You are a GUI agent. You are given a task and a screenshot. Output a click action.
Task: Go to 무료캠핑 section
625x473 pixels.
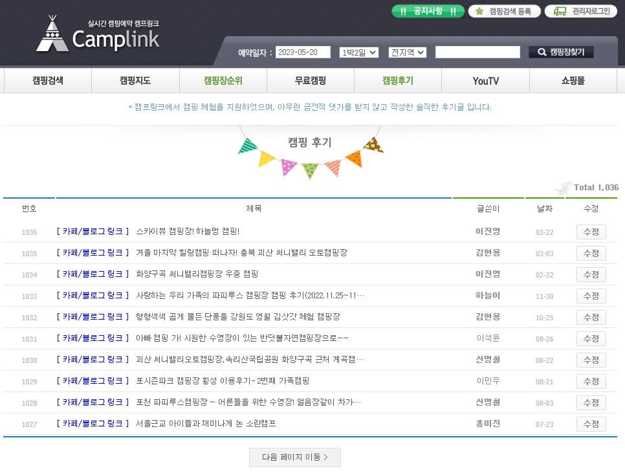(x=310, y=80)
